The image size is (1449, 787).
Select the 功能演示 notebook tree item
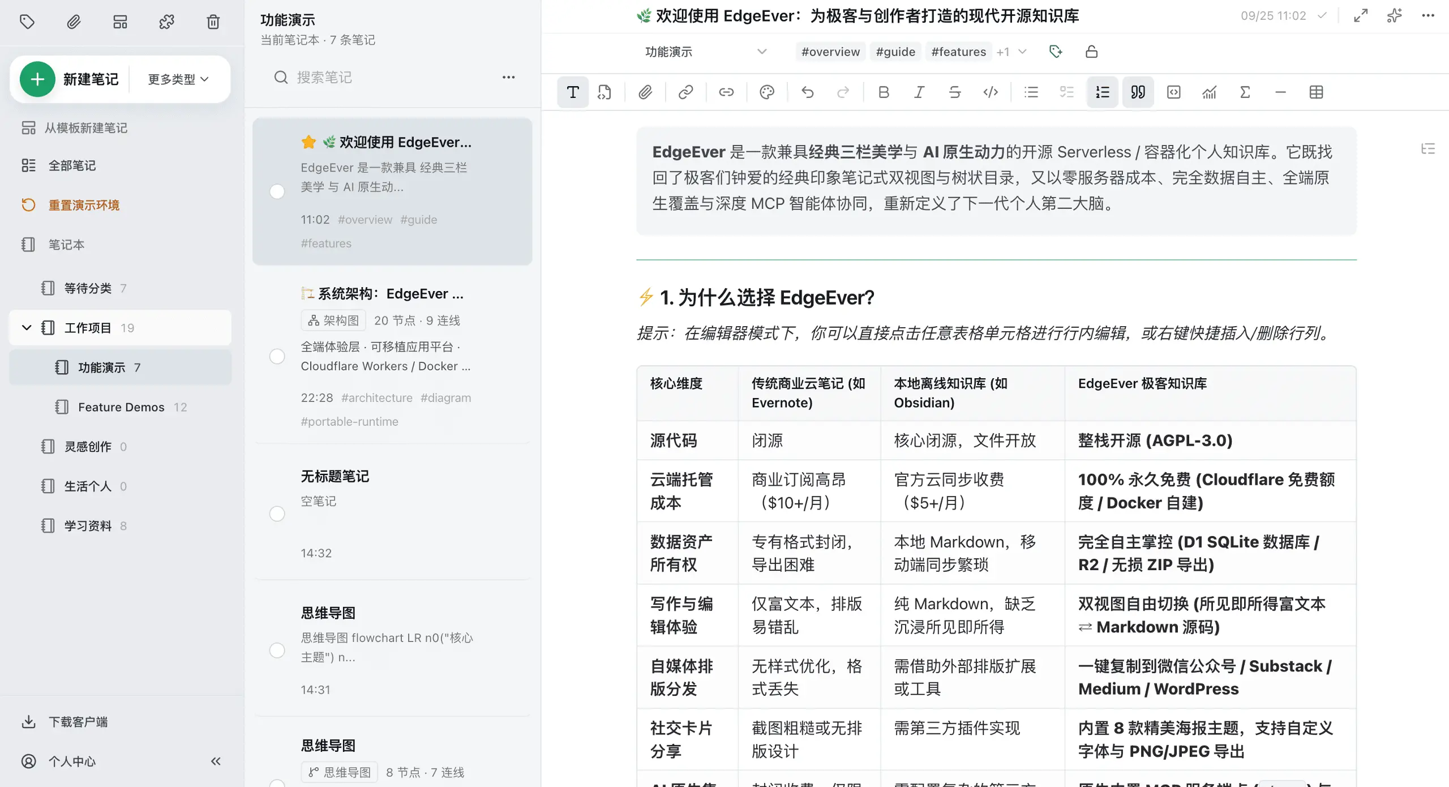pyautogui.click(x=121, y=367)
